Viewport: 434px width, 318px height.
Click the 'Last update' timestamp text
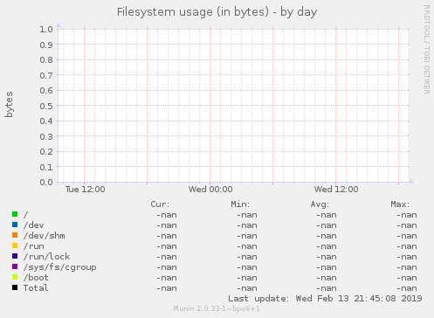325,299
